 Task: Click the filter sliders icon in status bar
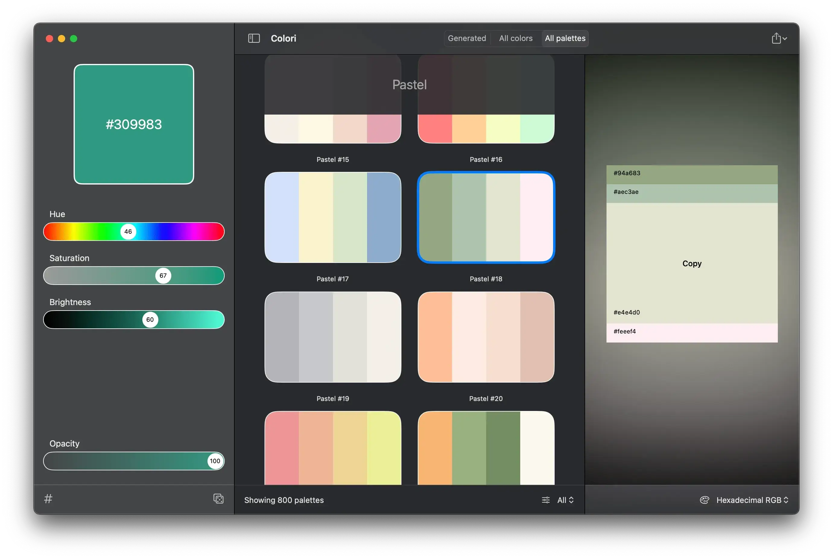545,500
